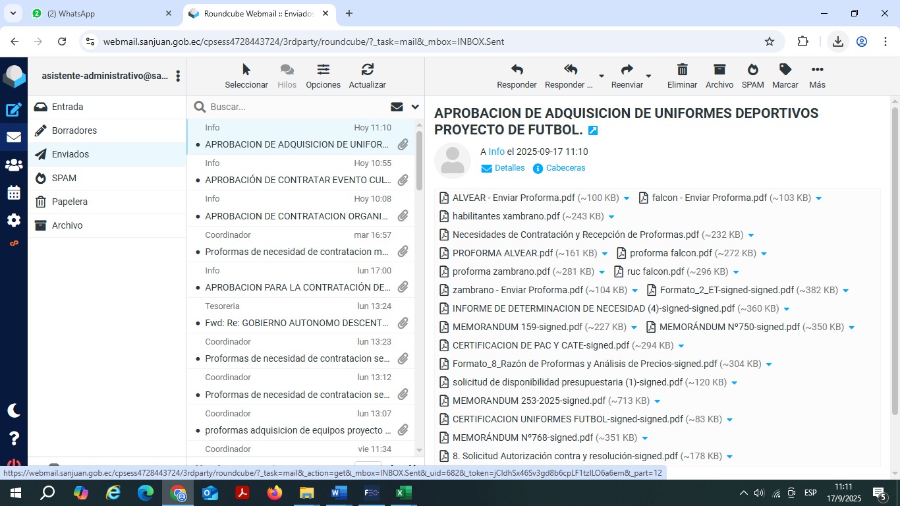Viewport: 900px width, 506px height.
Task: Mark message as SPAM via flame icon
Action: tap(752, 70)
